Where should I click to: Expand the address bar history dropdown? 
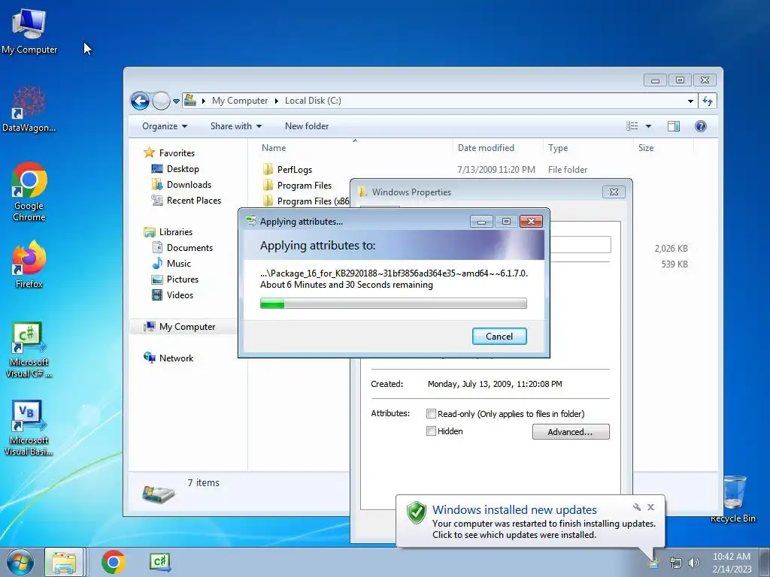pyautogui.click(x=690, y=101)
